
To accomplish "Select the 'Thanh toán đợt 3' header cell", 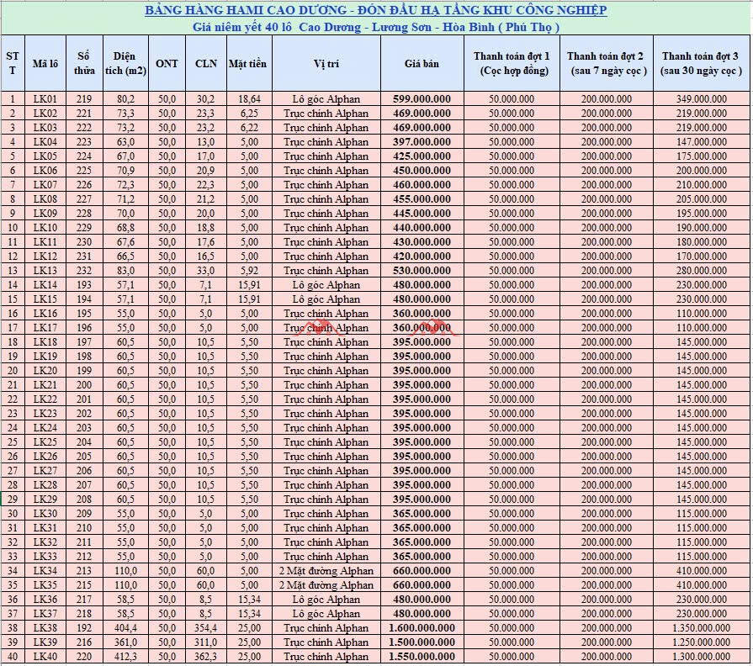I will point(701,63).
